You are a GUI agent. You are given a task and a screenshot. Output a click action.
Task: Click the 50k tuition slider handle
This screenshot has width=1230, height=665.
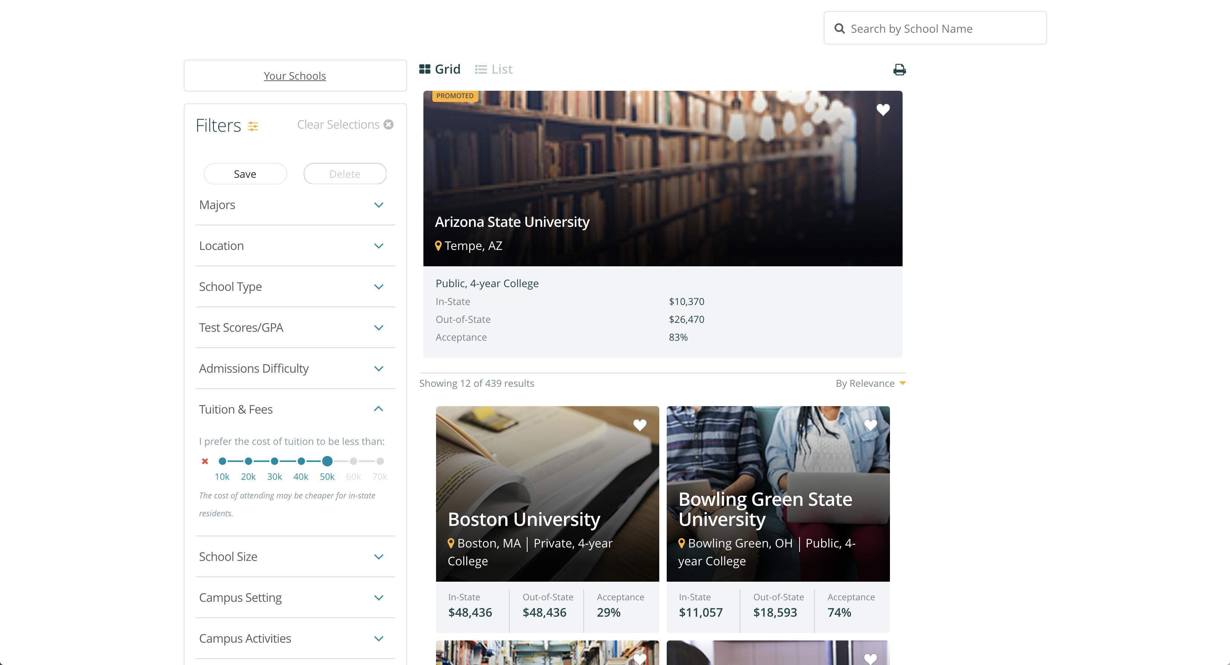point(327,461)
